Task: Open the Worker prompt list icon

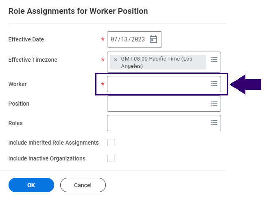Action: click(214, 84)
